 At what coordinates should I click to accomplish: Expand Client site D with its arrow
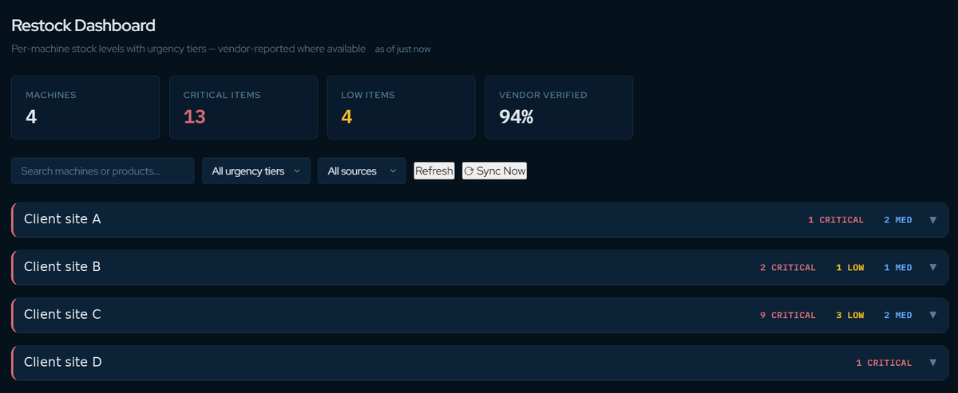tap(932, 363)
